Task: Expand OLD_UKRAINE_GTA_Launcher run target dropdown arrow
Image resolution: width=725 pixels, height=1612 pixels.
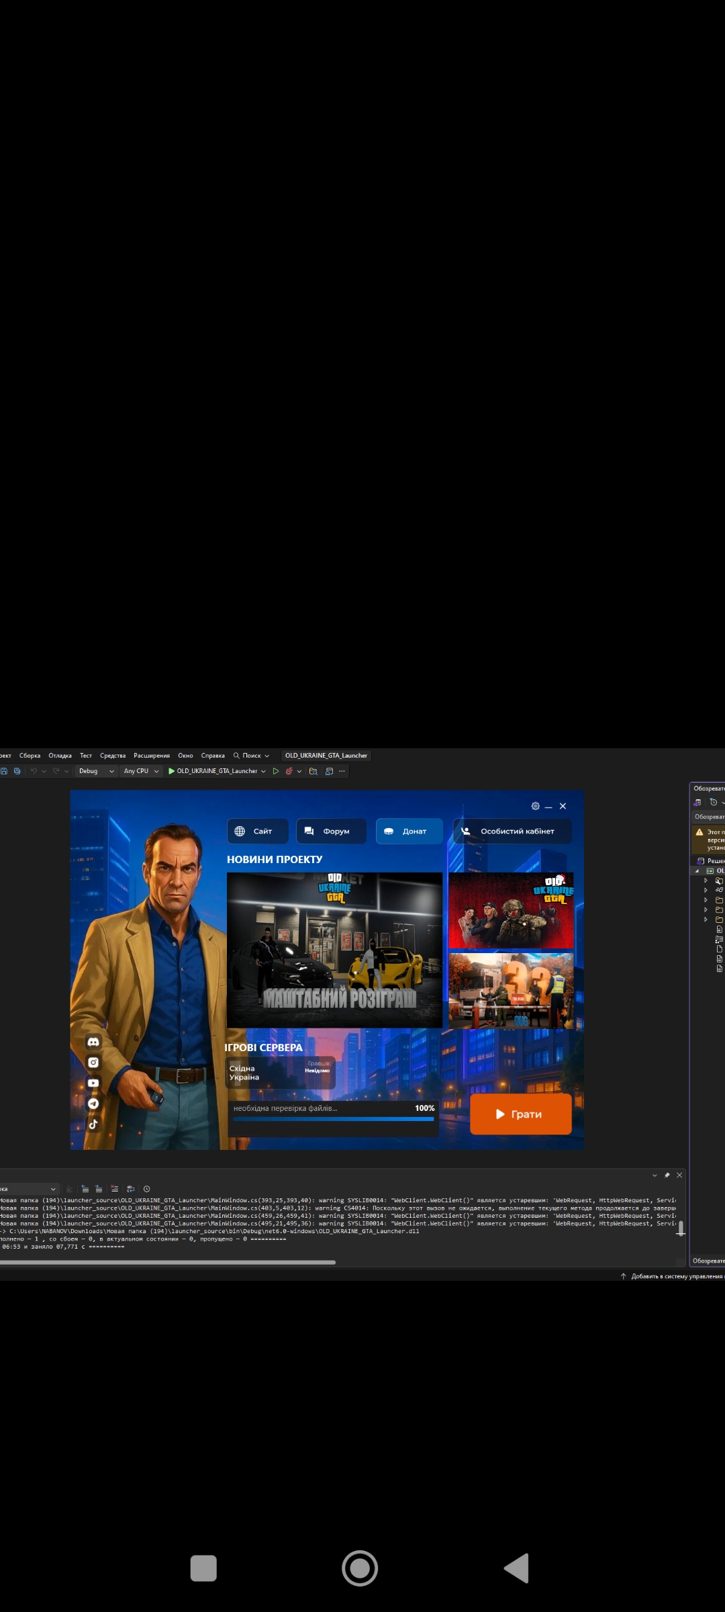Action: tap(263, 771)
